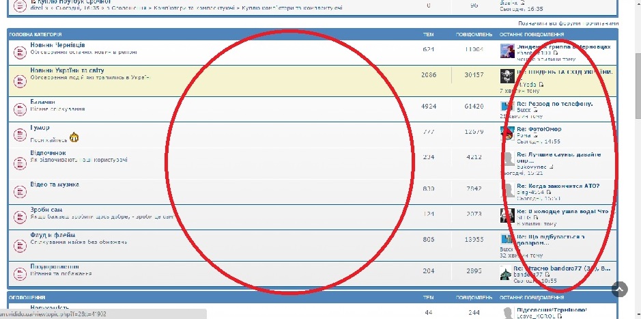This screenshot has width=641, height=319.
Task: Click the Балачки forum status icon
Action: (x=20, y=108)
